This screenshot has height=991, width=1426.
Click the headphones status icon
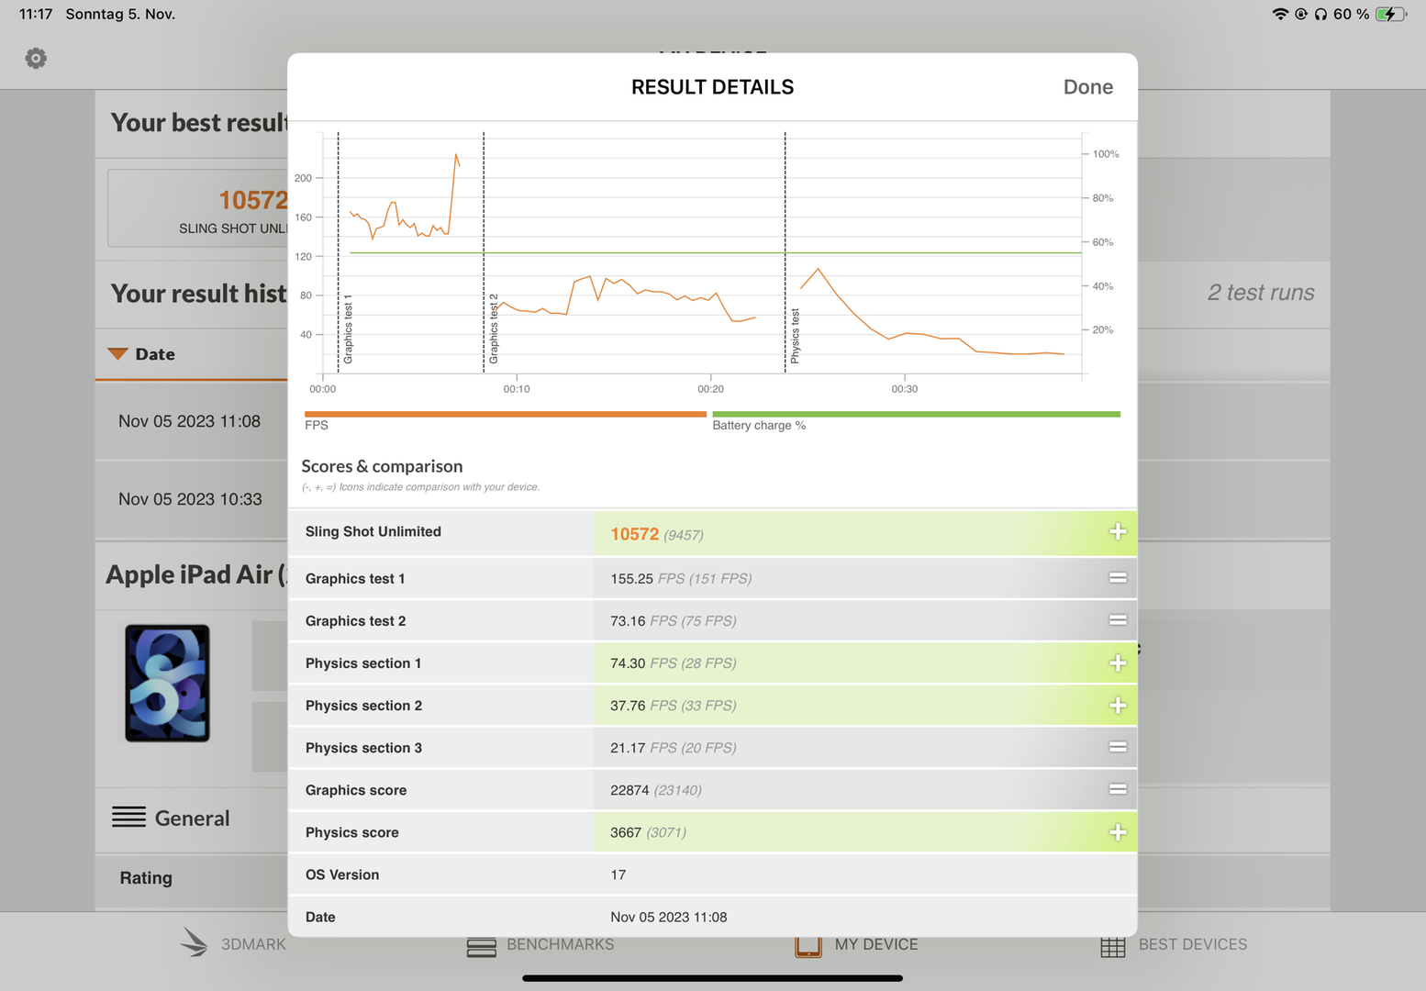(1320, 14)
